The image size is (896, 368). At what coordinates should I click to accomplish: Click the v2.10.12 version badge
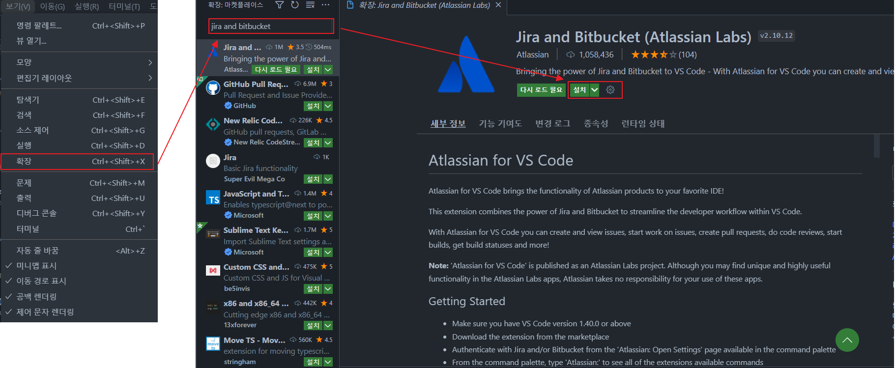coord(776,35)
